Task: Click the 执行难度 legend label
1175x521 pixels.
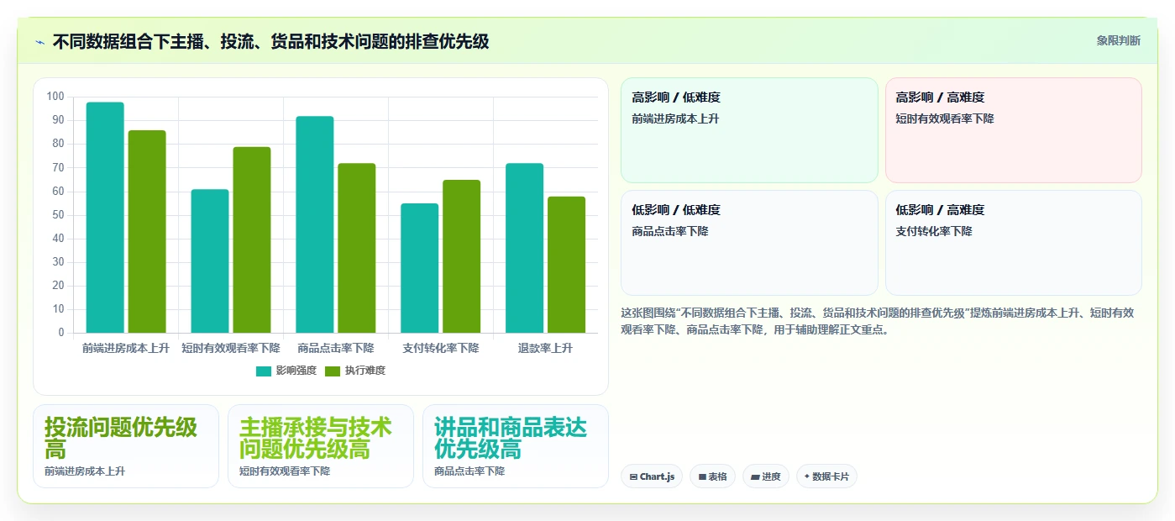Action: [x=365, y=371]
